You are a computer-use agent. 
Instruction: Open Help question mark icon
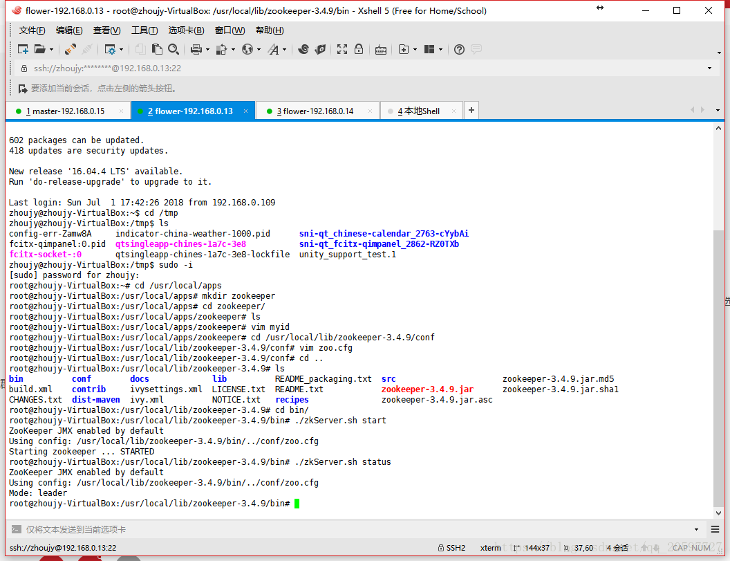[459, 49]
